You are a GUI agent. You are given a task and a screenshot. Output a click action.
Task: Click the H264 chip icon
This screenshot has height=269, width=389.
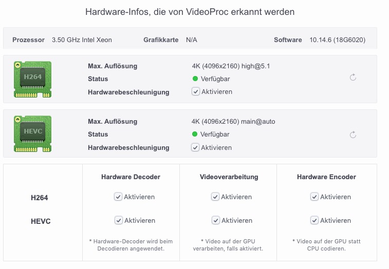click(x=32, y=80)
